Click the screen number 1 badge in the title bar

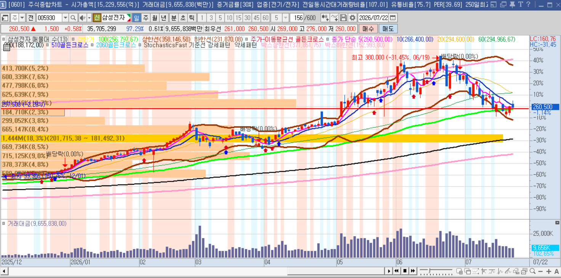[x=3, y=5]
